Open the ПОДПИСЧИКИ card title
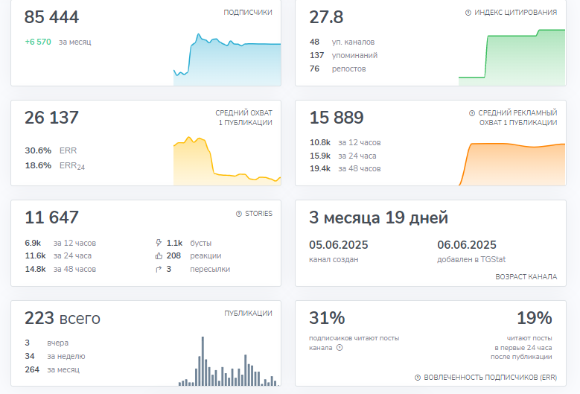This screenshot has width=580, height=394. click(x=248, y=12)
